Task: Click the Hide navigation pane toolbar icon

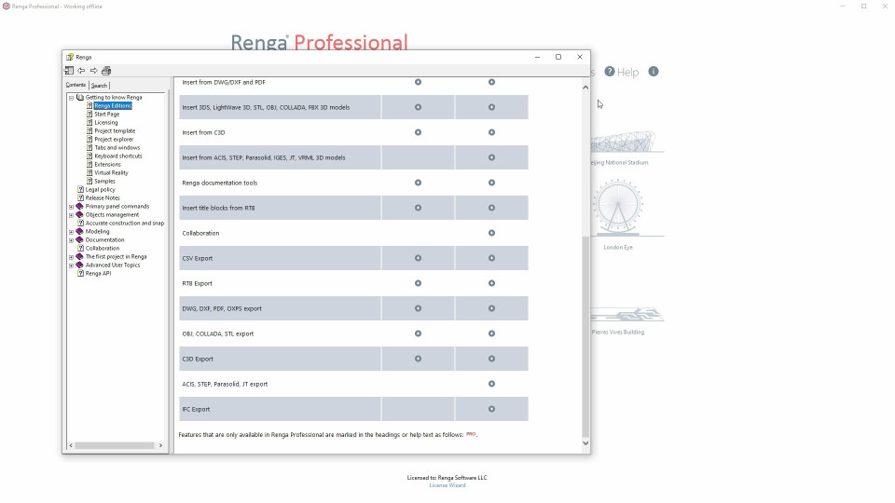Action: click(x=69, y=71)
